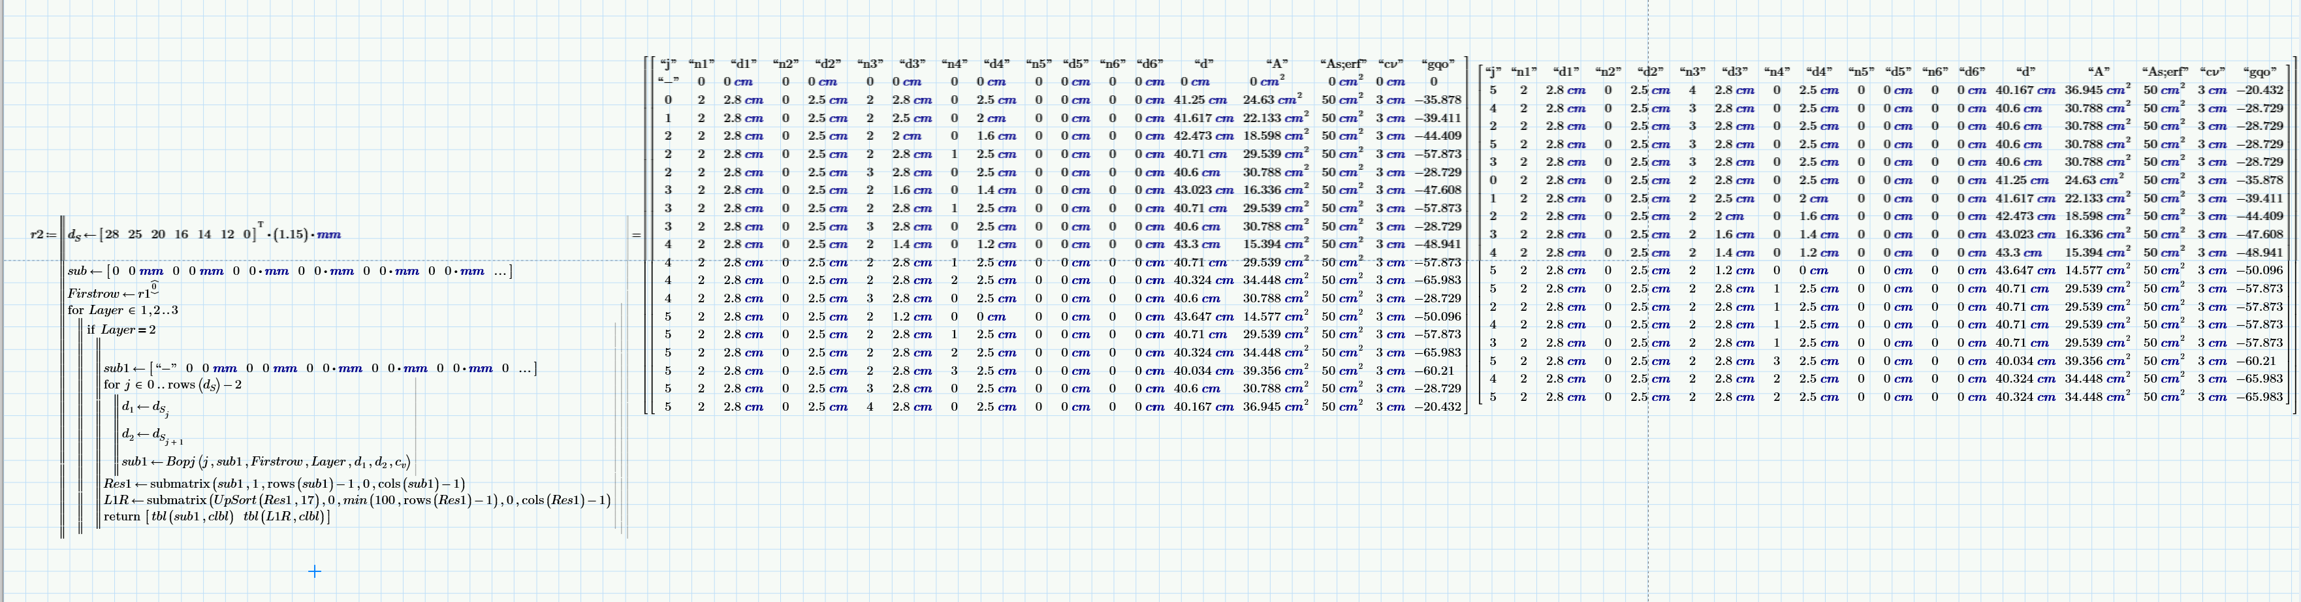Click the Firstrow assignment line
2301x602 pixels.
tap(112, 292)
